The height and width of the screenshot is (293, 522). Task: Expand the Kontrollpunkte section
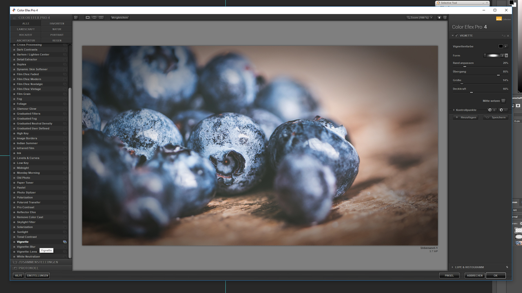click(x=453, y=110)
